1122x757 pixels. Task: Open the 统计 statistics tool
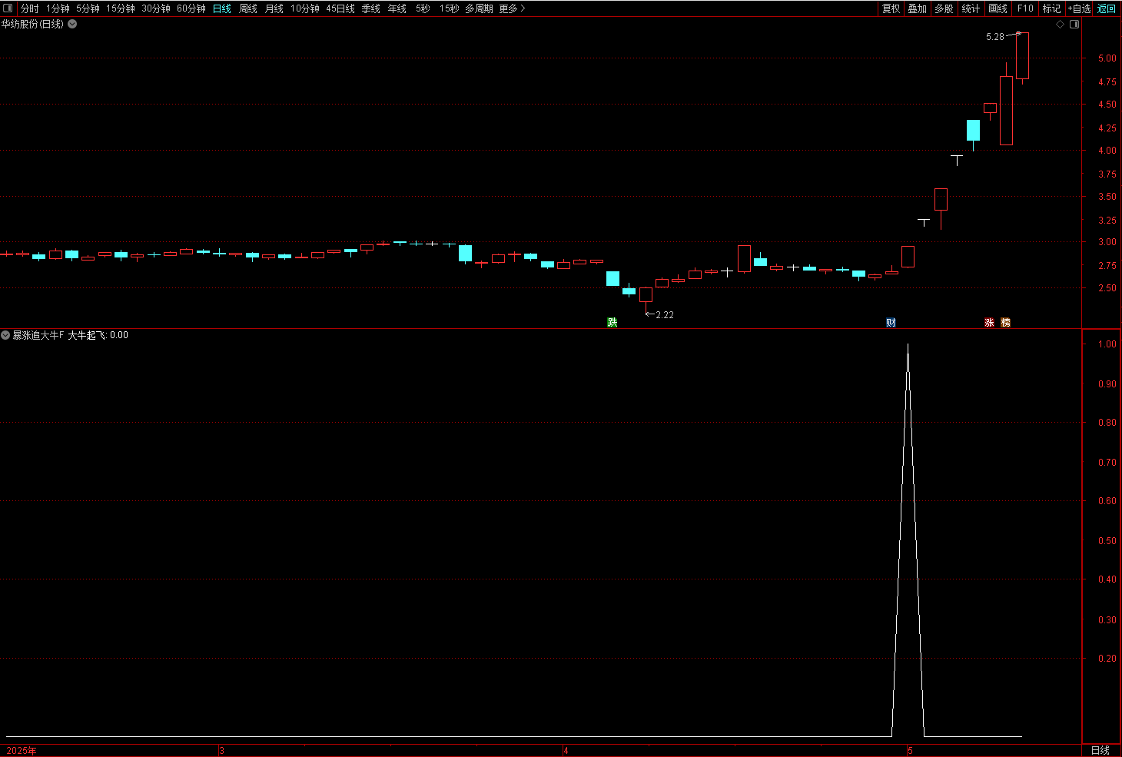971,8
